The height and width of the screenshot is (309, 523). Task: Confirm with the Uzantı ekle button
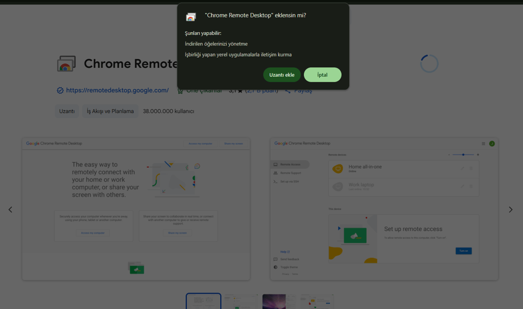click(x=282, y=75)
